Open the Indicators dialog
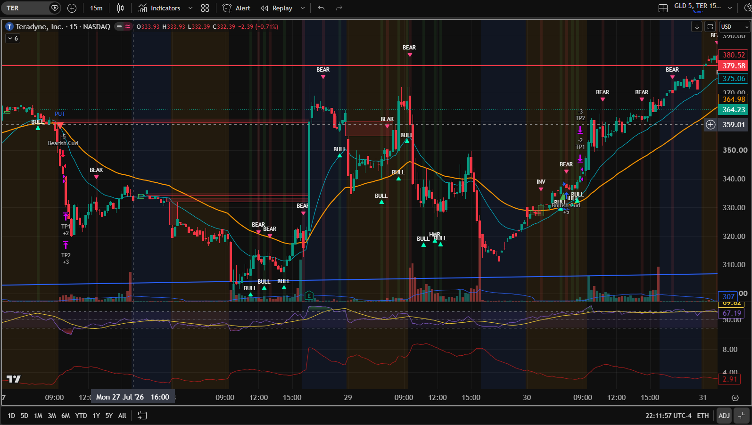Screen dimensions: 752x425 coord(159,8)
